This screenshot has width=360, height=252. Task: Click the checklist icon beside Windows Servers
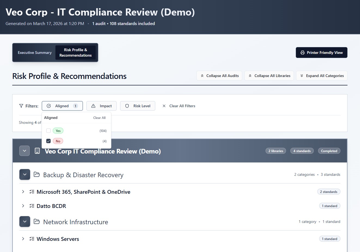click(32, 239)
